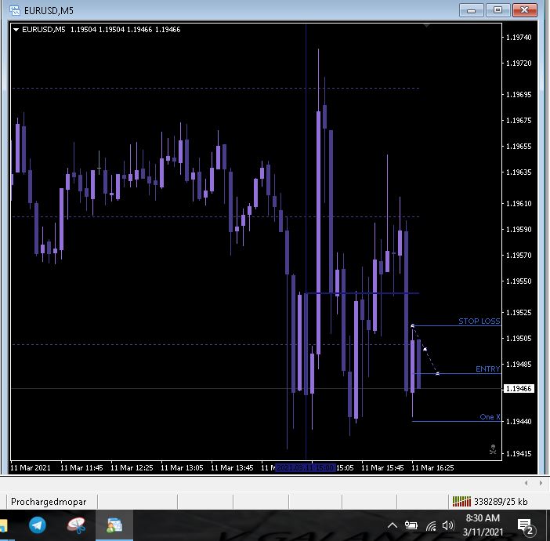Click the highlighted 2021.03.11 15:00 date label
Screen dimensions: 550x541
306,467
